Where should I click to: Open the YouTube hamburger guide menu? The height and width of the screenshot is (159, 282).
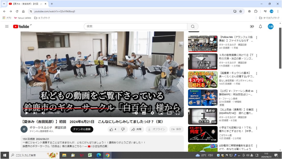tap(7, 27)
